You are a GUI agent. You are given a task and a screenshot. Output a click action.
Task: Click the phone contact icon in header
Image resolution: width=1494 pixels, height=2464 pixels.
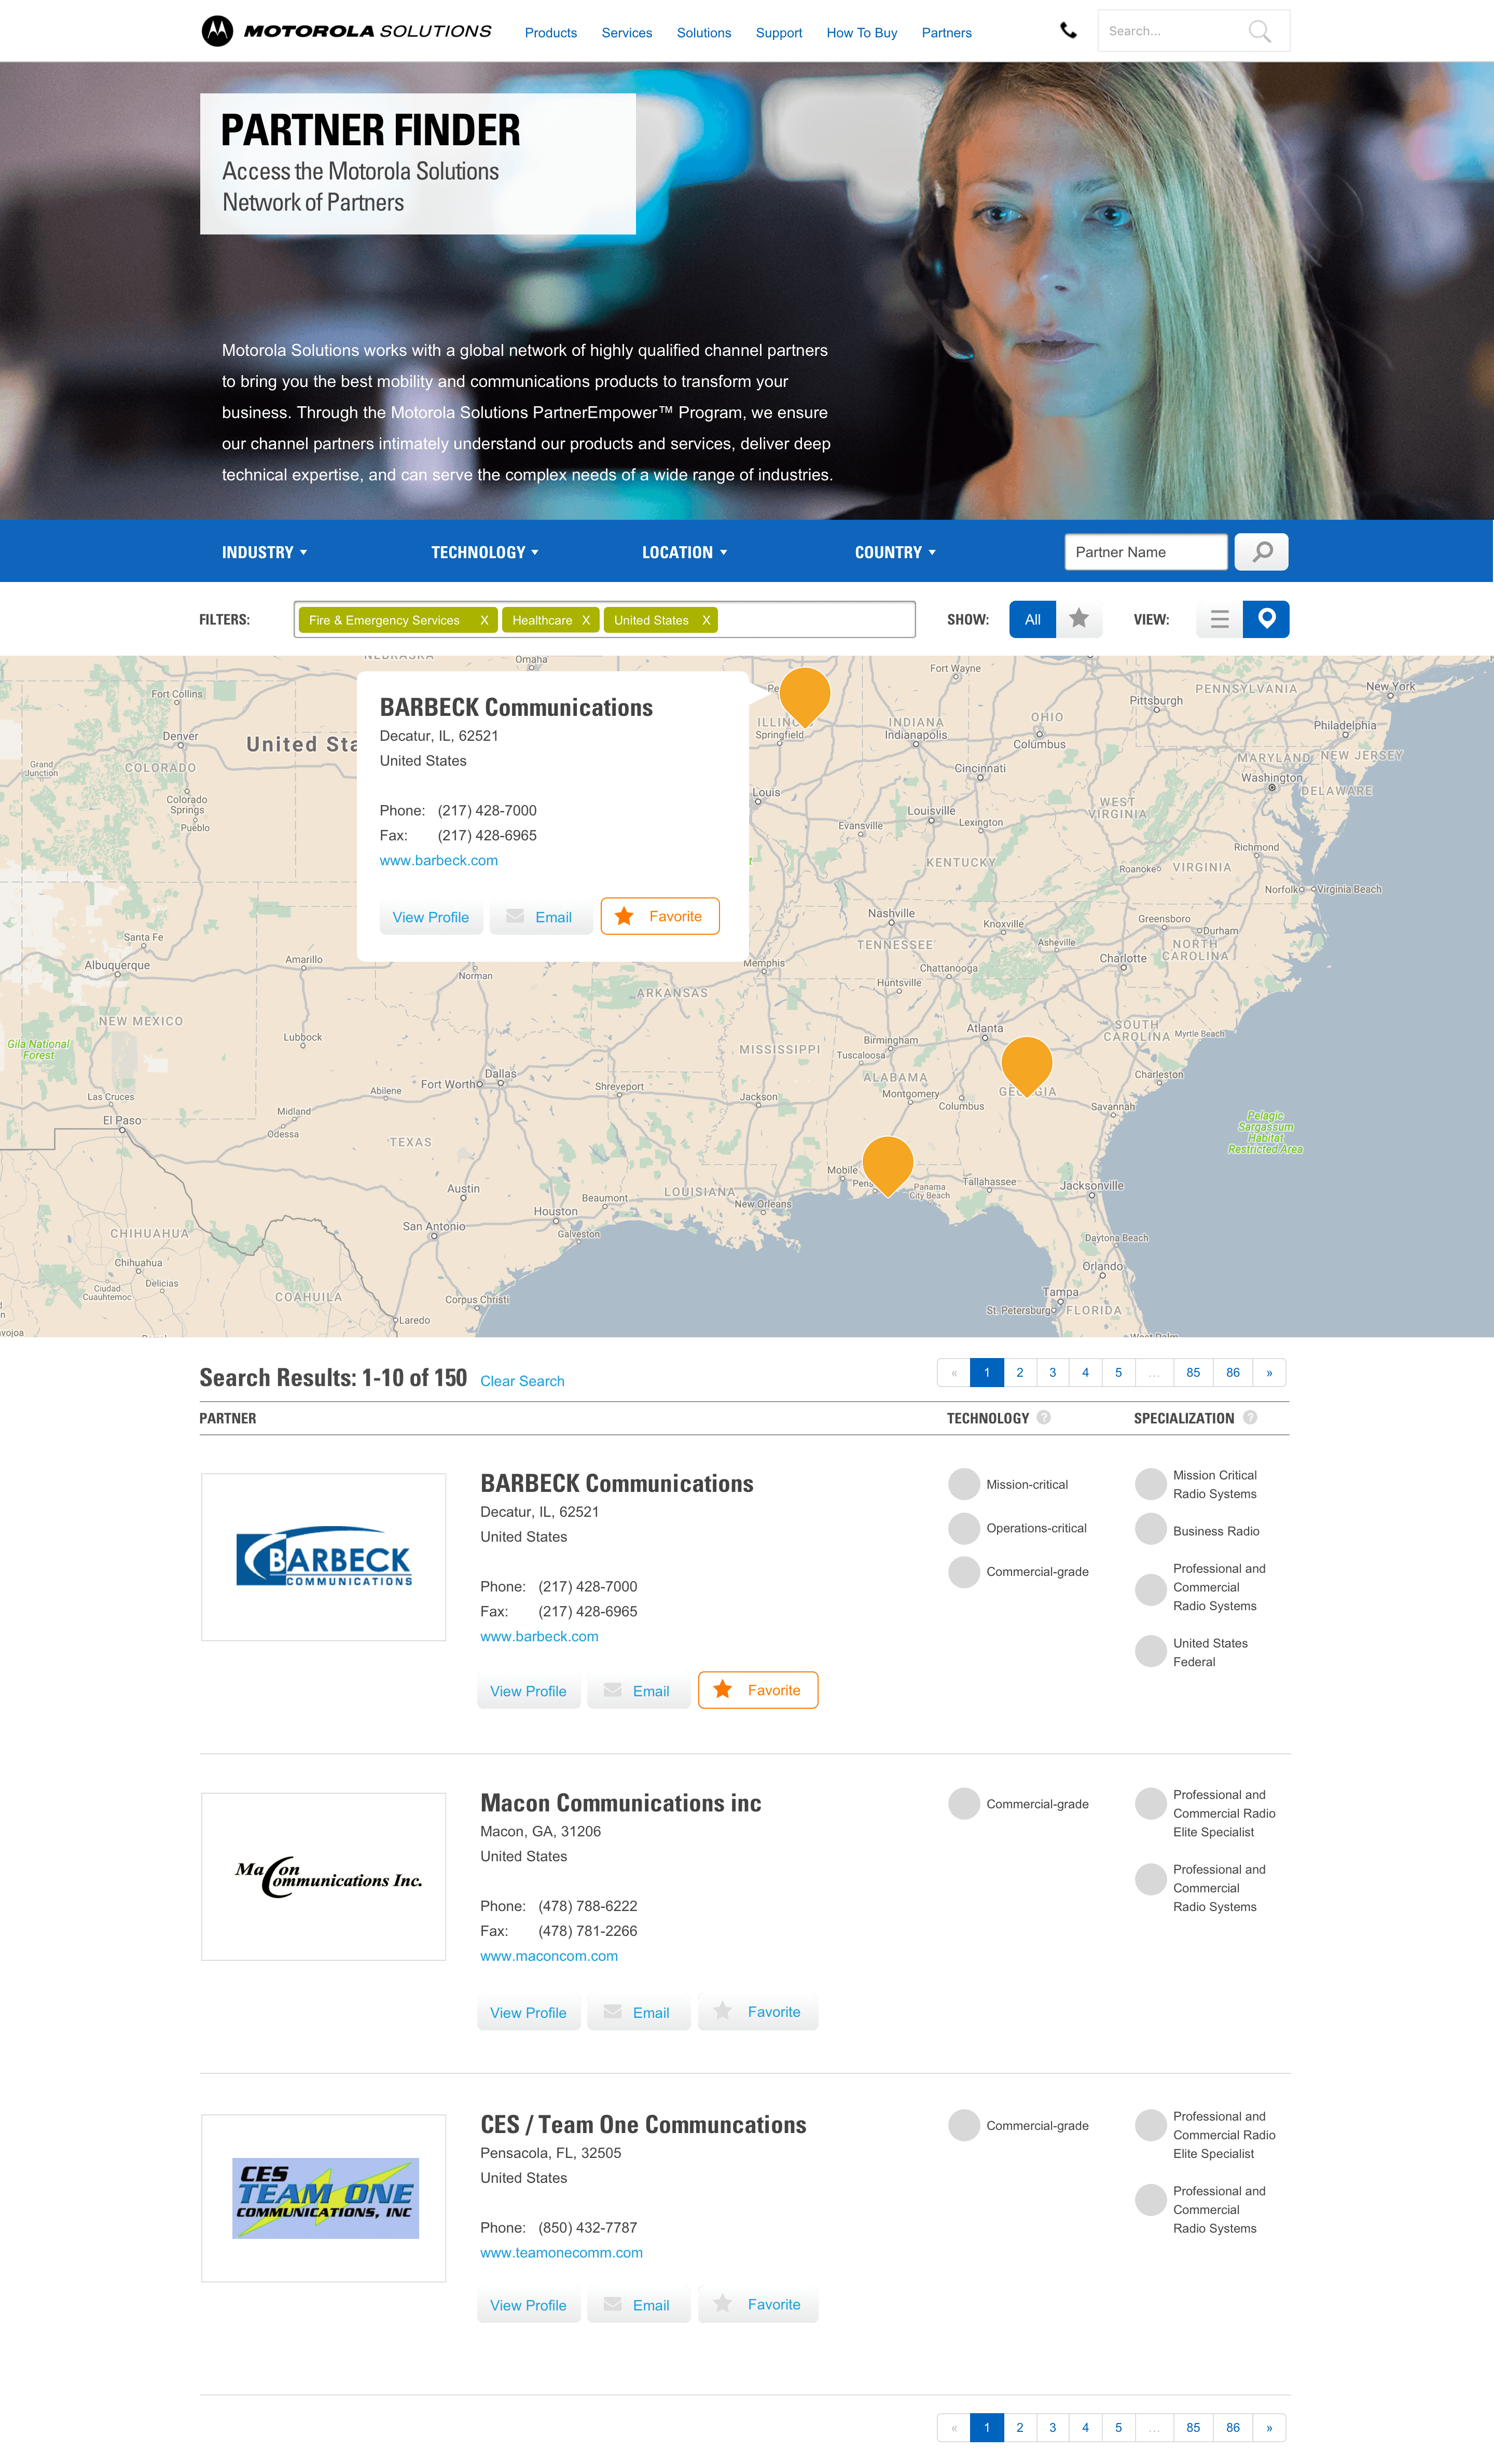[1068, 31]
